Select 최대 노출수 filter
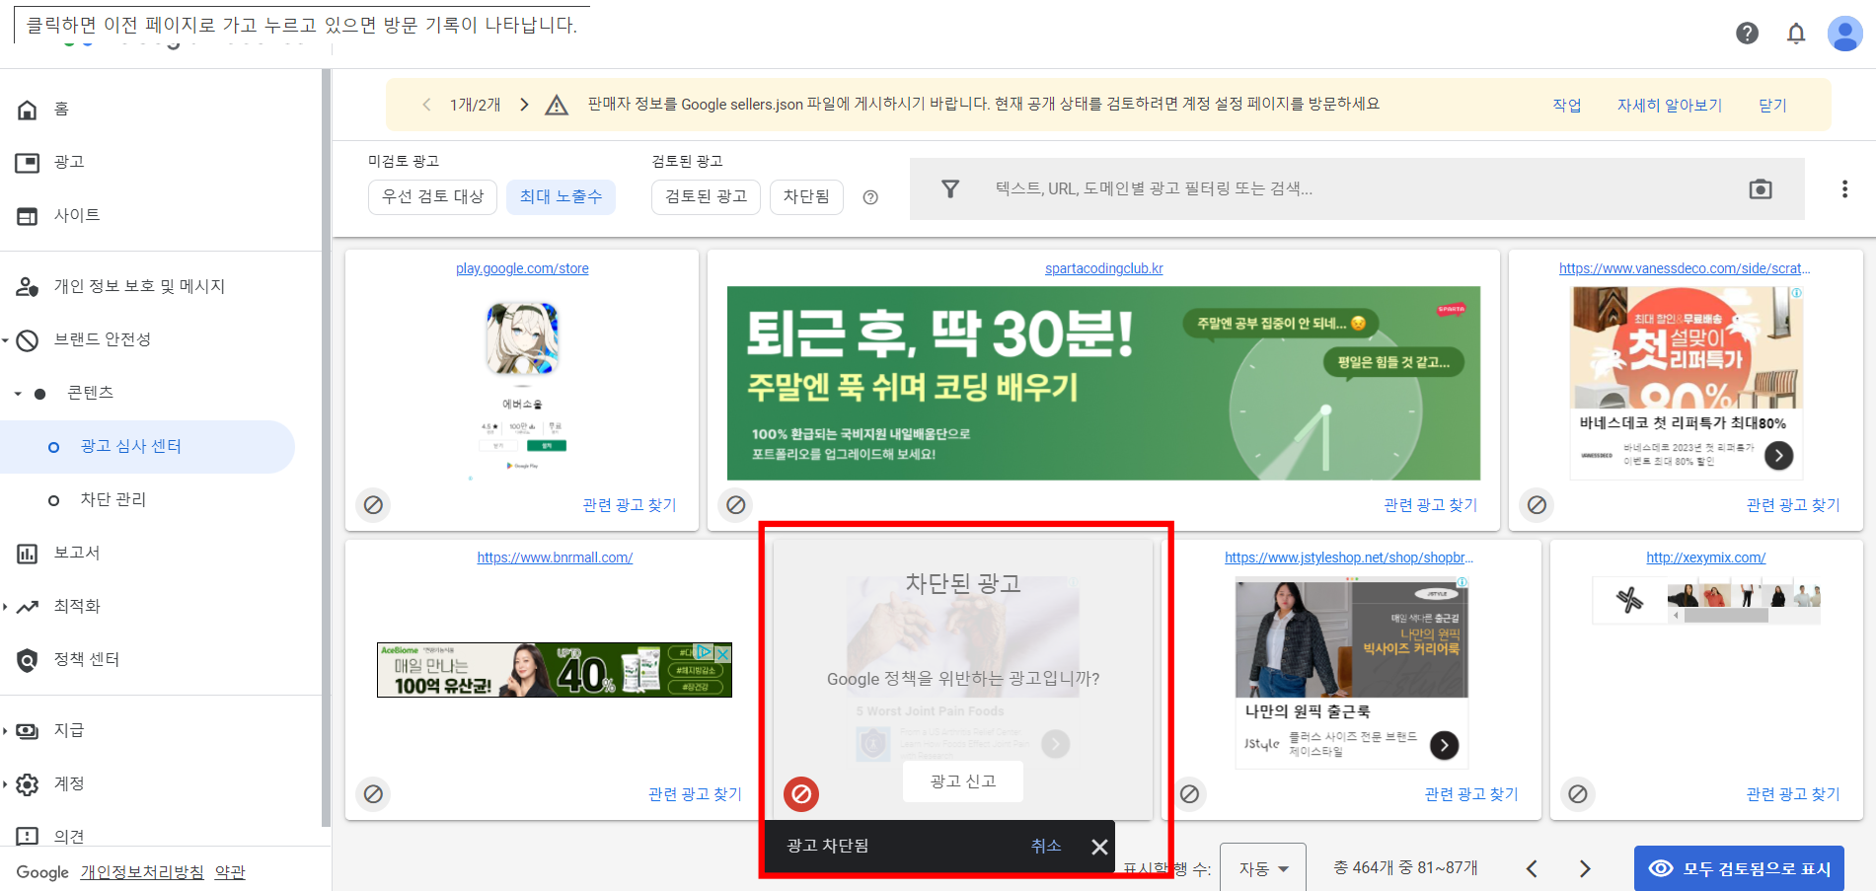The image size is (1876, 891). point(562,196)
